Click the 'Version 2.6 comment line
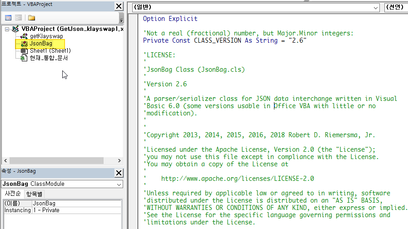The width and height of the screenshot is (408, 229). coord(165,85)
